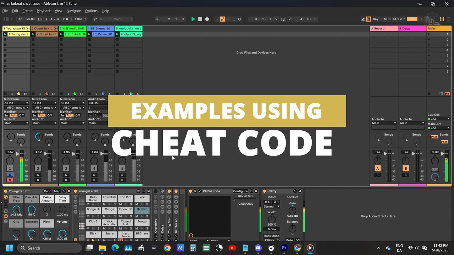Select the B Delay return track header
This screenshot has height=255, width=454.
point(412,28)
